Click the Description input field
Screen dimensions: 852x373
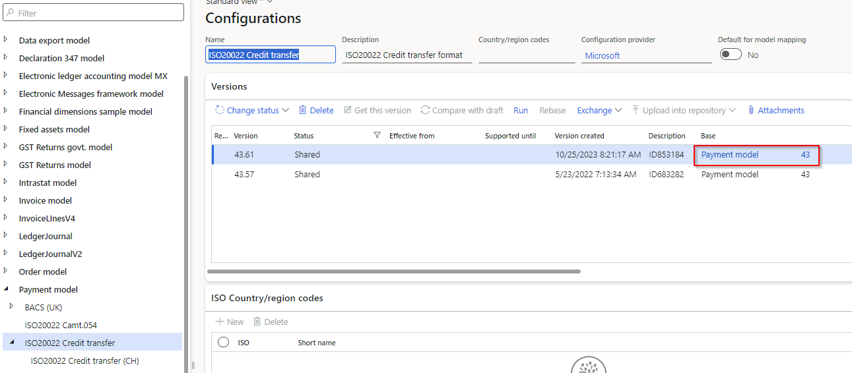coord(407,55)
